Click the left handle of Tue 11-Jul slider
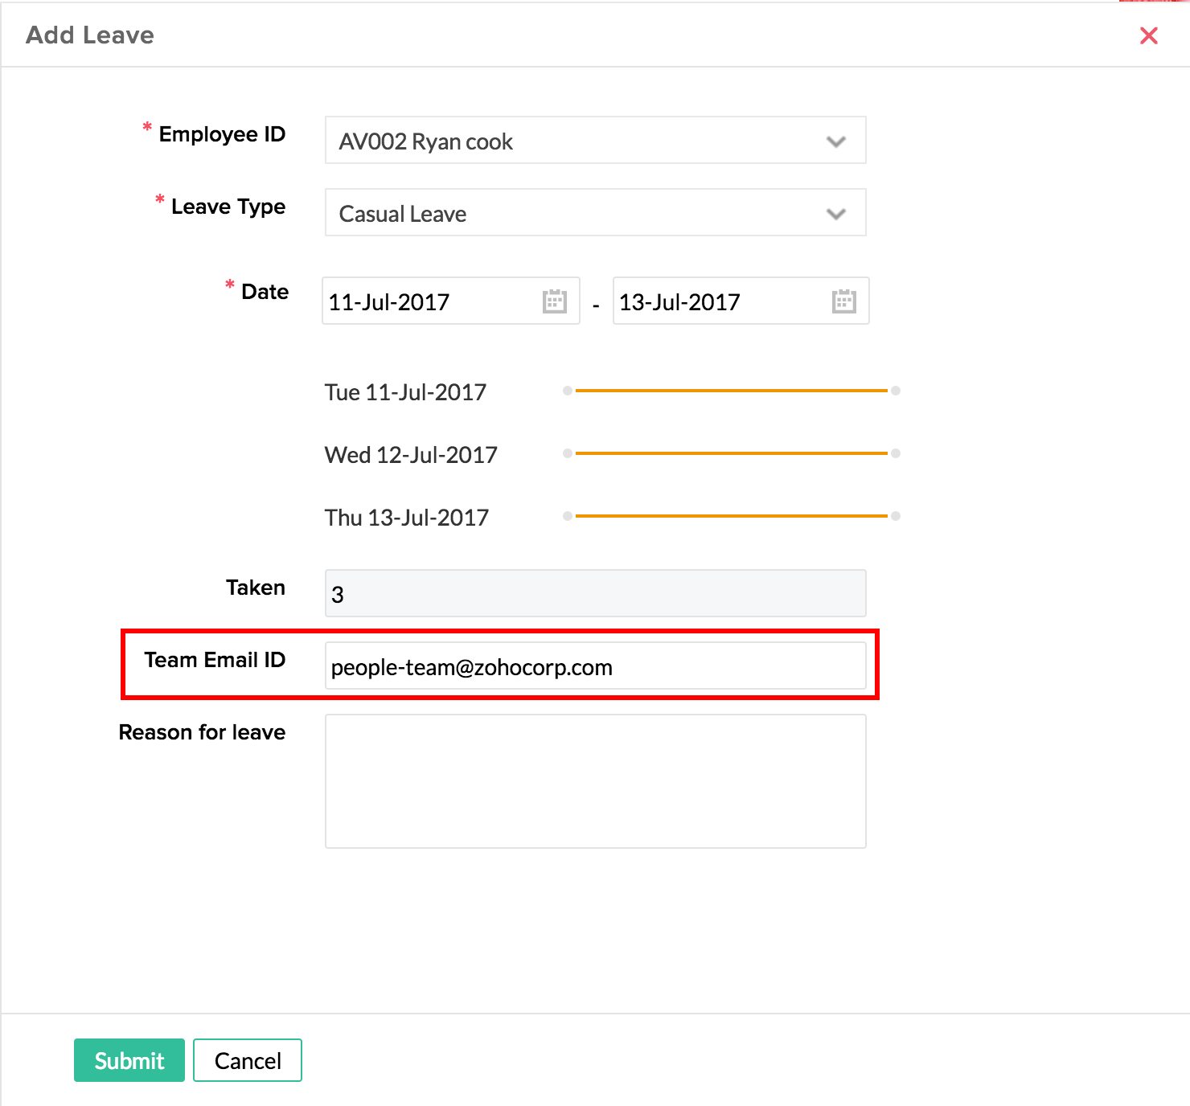The image size is (1190, 1106). [x=568, y=391]
